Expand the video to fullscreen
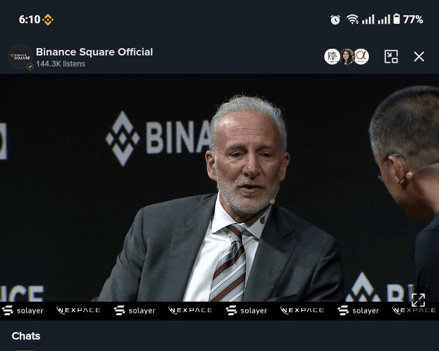This screenshot has width=439, height=351. click(x=418, y=300)
